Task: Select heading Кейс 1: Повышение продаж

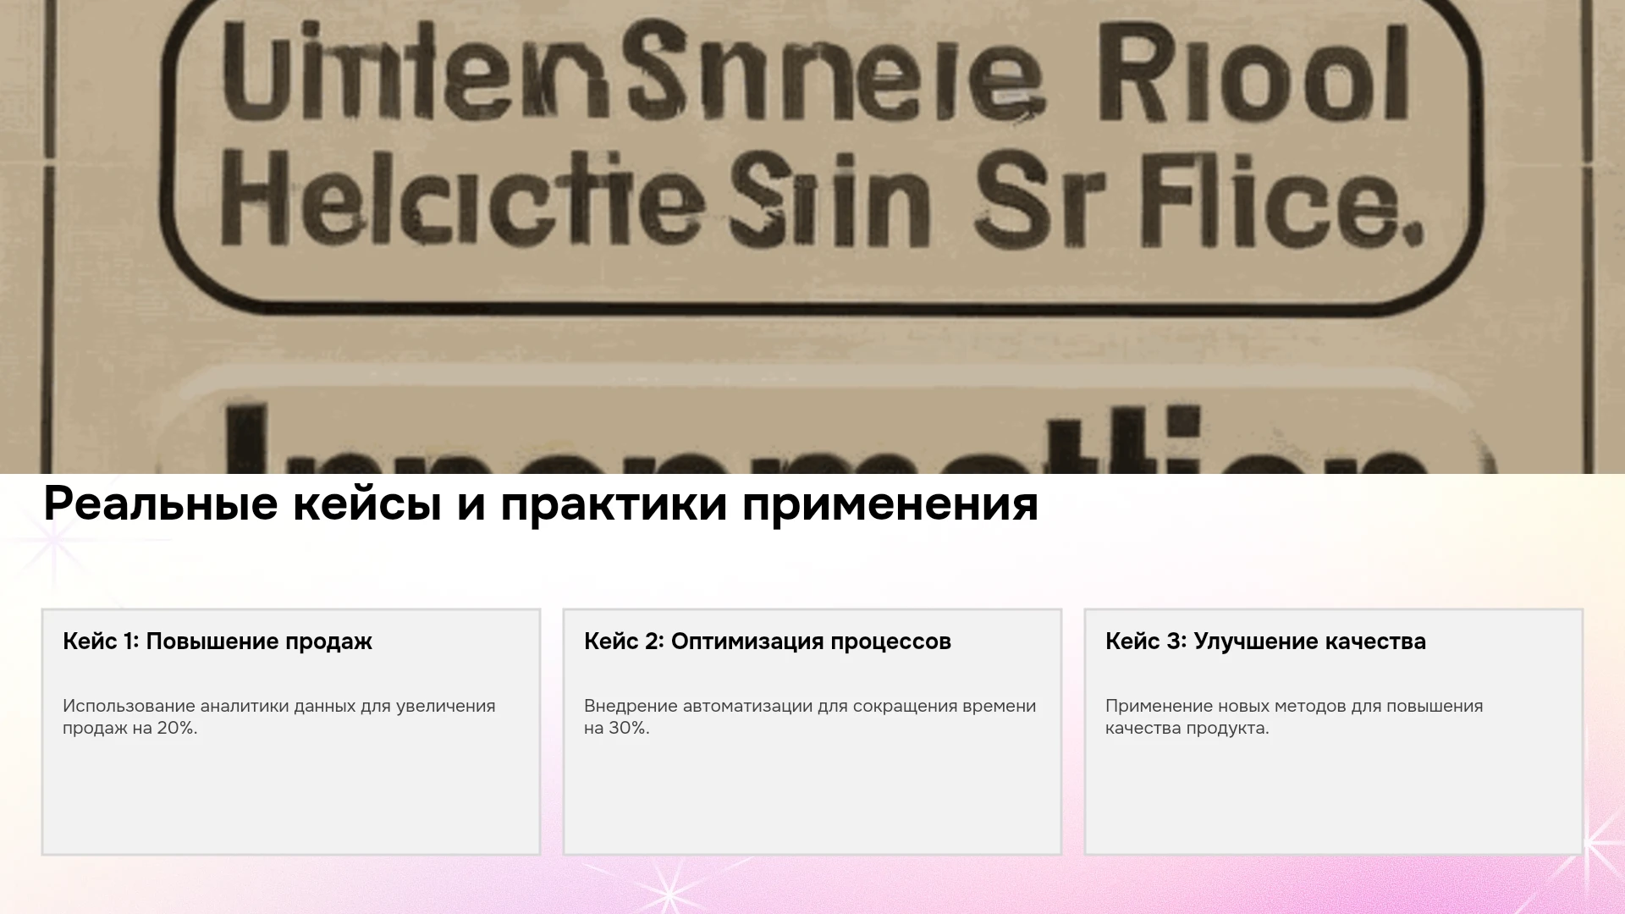Action: pyautogui.click(x=218, y=641)
